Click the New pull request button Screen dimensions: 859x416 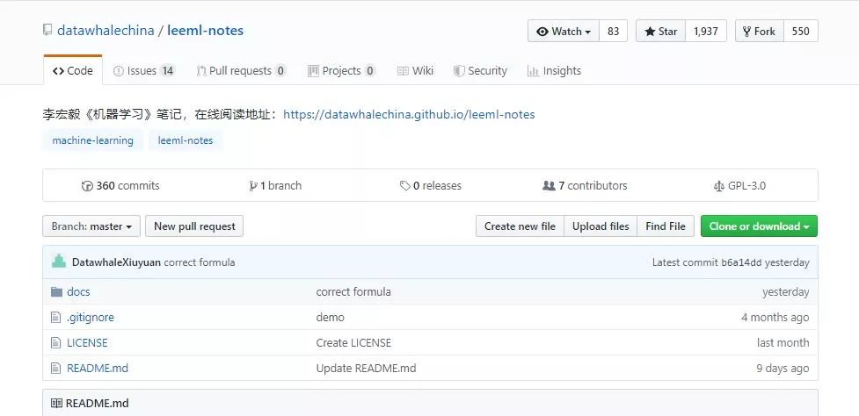click(x=194, y=226)
